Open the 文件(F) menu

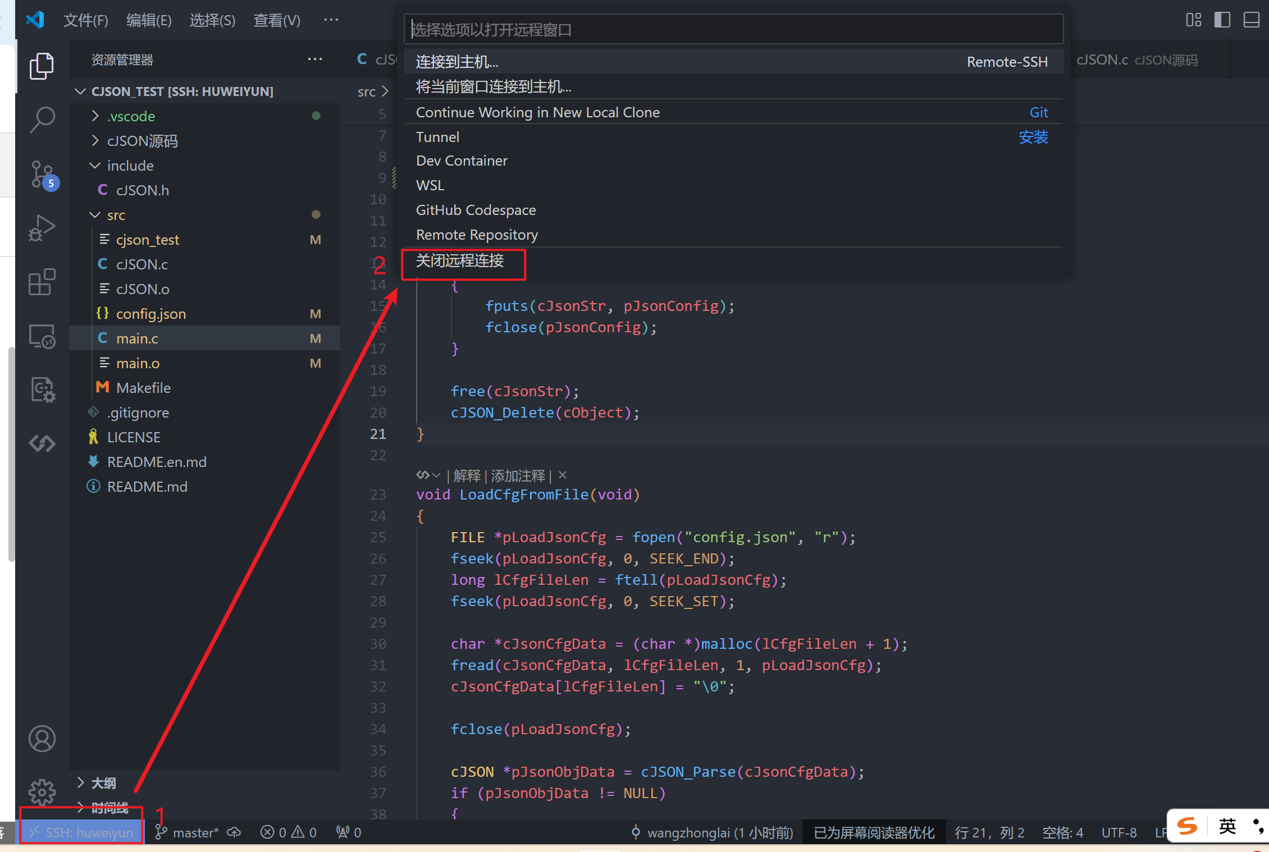click(x=85, y=21)
